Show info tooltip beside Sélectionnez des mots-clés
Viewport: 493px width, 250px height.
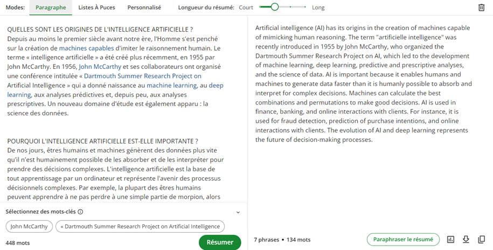point(80,212)
